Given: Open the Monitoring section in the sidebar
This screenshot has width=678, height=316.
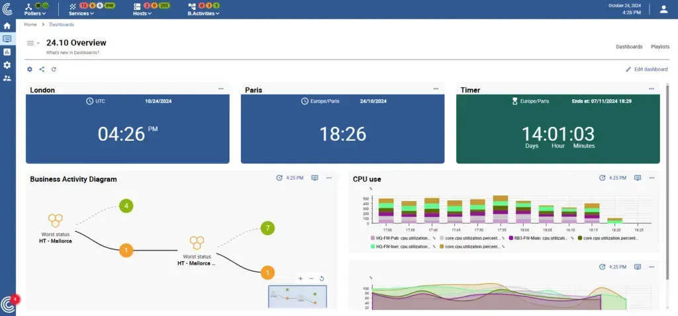Looking at the screenshot, I should click(7, 39).
